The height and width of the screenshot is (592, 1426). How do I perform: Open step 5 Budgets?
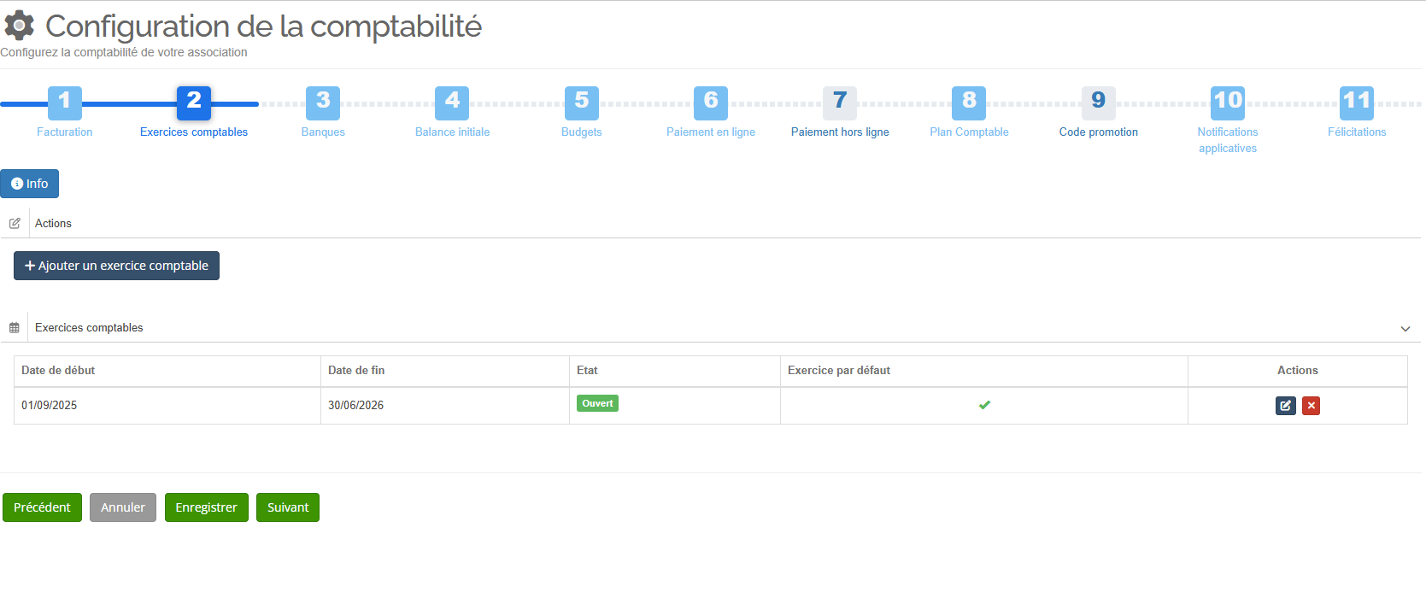click(581, 103)
